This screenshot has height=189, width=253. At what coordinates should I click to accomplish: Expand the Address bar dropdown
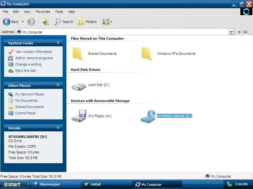(231, 32)
